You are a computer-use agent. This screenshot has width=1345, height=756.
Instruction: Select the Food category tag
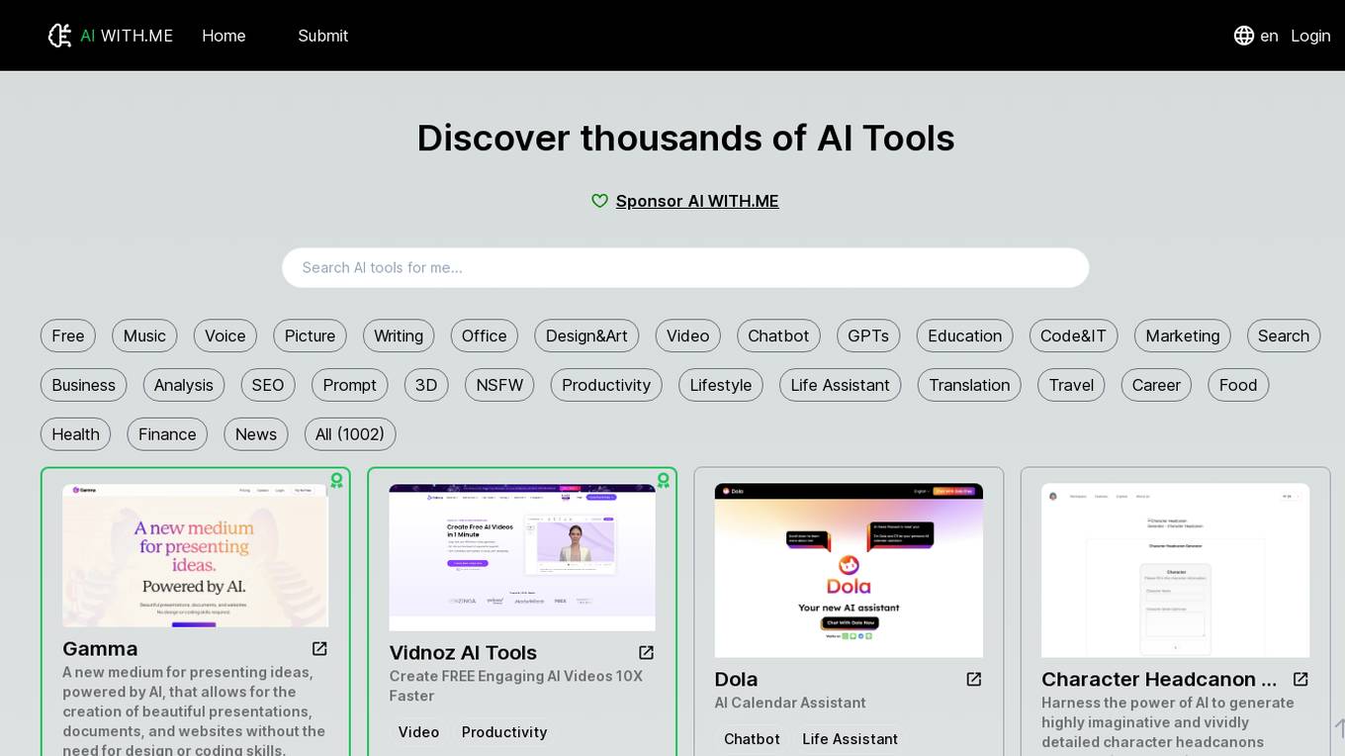pos(1238,385)
